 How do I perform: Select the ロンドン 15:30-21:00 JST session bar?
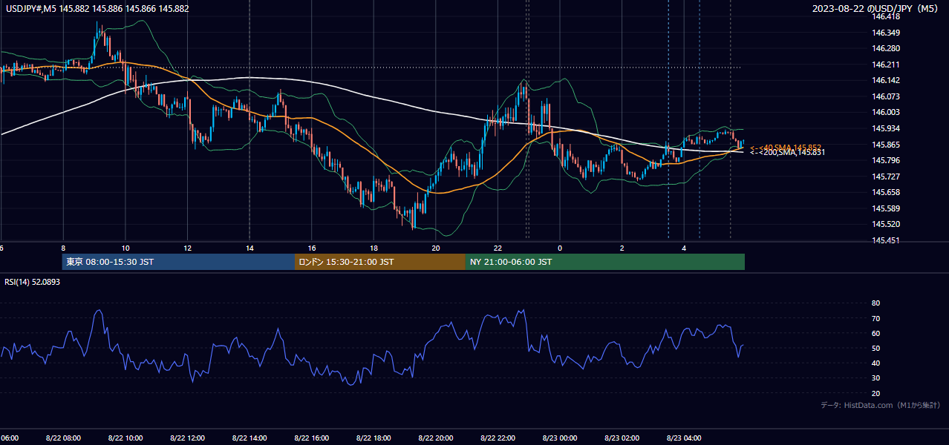pos(380,262)
